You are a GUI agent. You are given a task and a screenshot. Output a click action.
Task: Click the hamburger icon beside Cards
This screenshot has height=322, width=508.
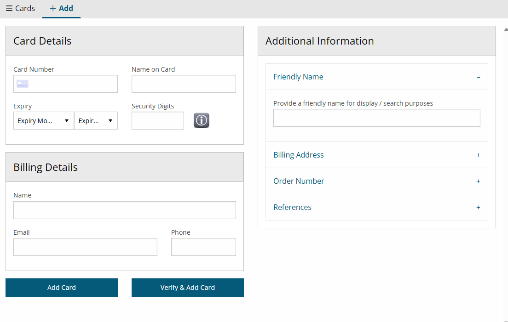tap(9, 8)
